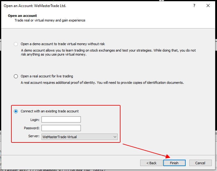Viewport: 217px width, 171px height.
Task: Focus the Password input field
Action: click(61, 128)
